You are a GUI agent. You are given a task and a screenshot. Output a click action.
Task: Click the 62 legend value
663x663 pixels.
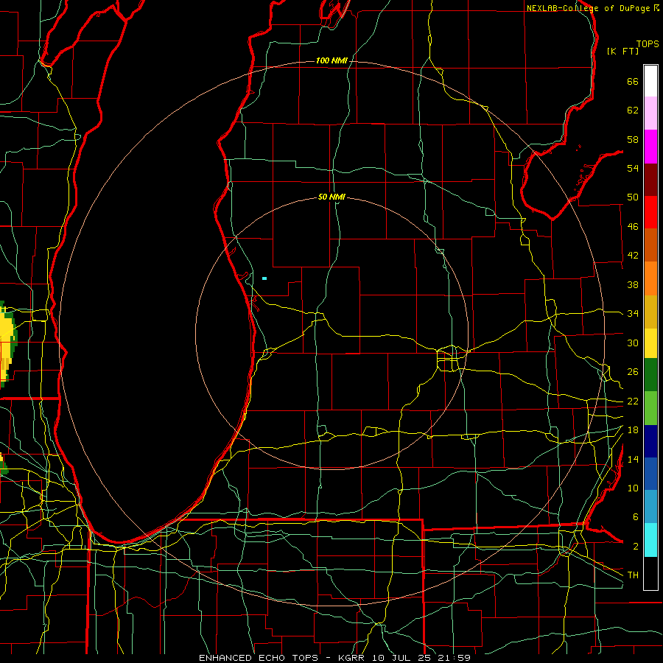coord(633,110)
